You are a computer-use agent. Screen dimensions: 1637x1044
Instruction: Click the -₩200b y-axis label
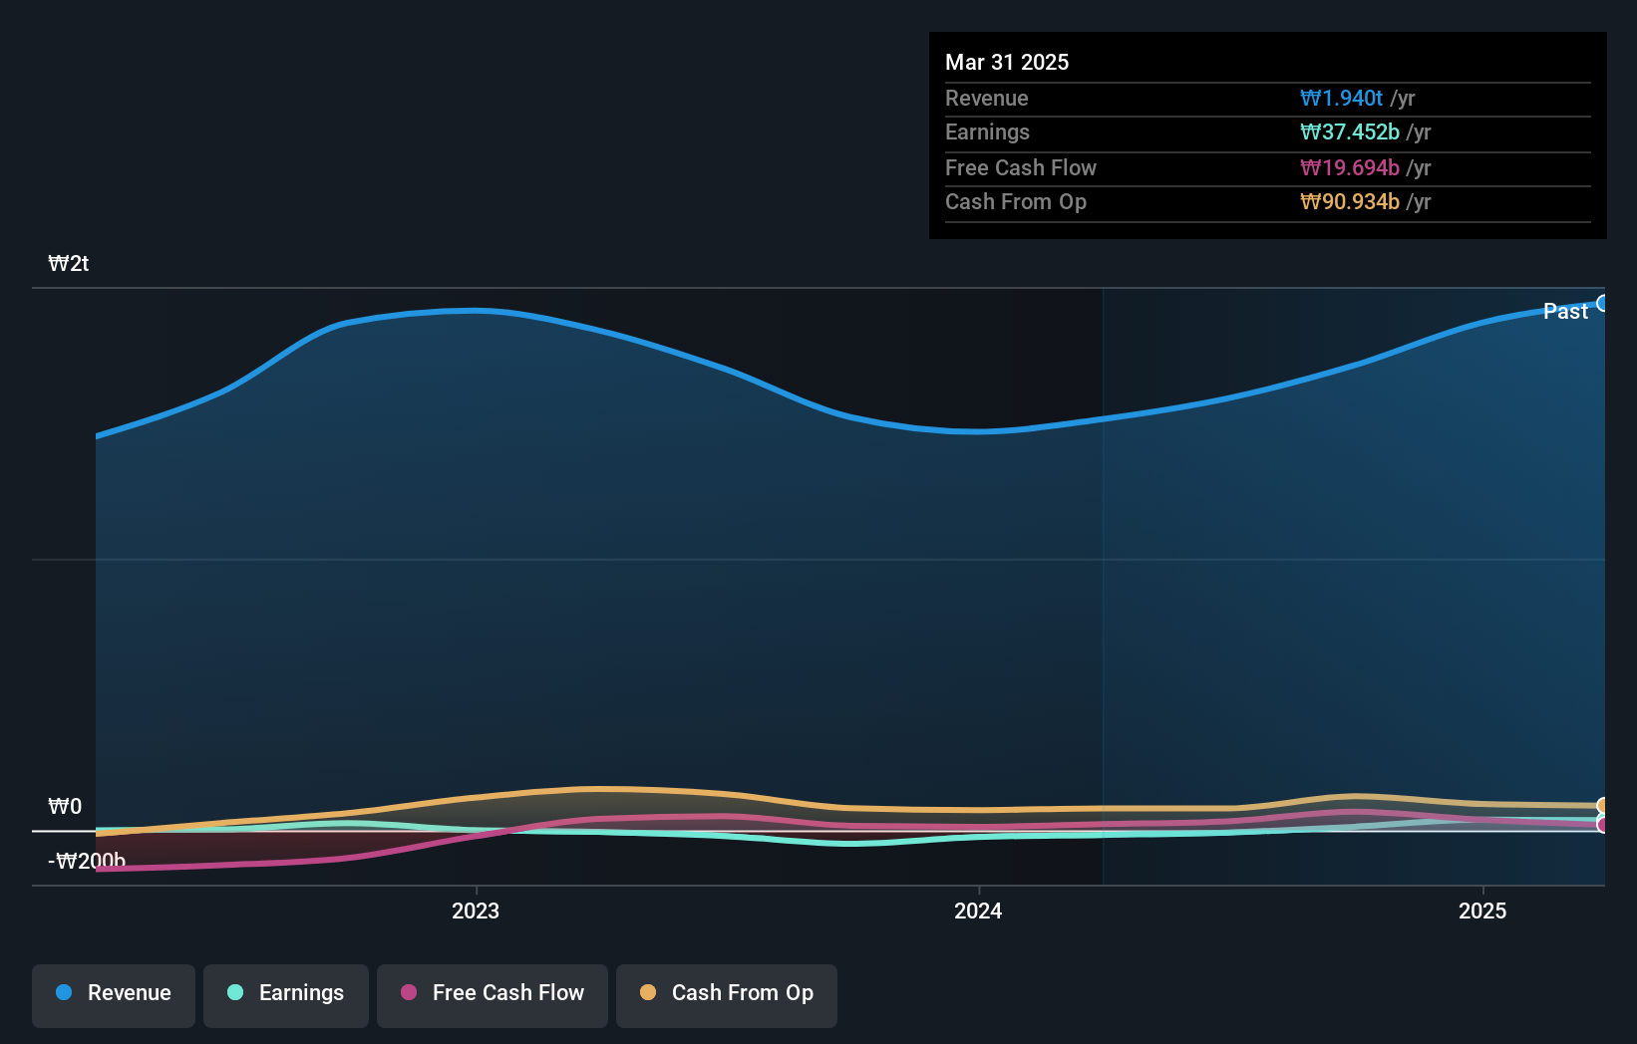click(x=87, y=861)
